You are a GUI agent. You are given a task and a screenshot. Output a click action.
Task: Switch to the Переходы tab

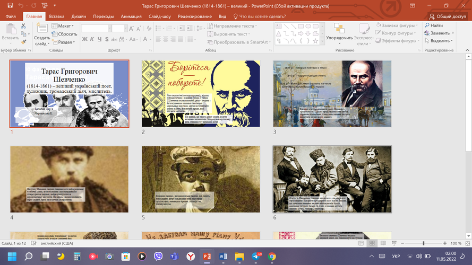[103, 16]
